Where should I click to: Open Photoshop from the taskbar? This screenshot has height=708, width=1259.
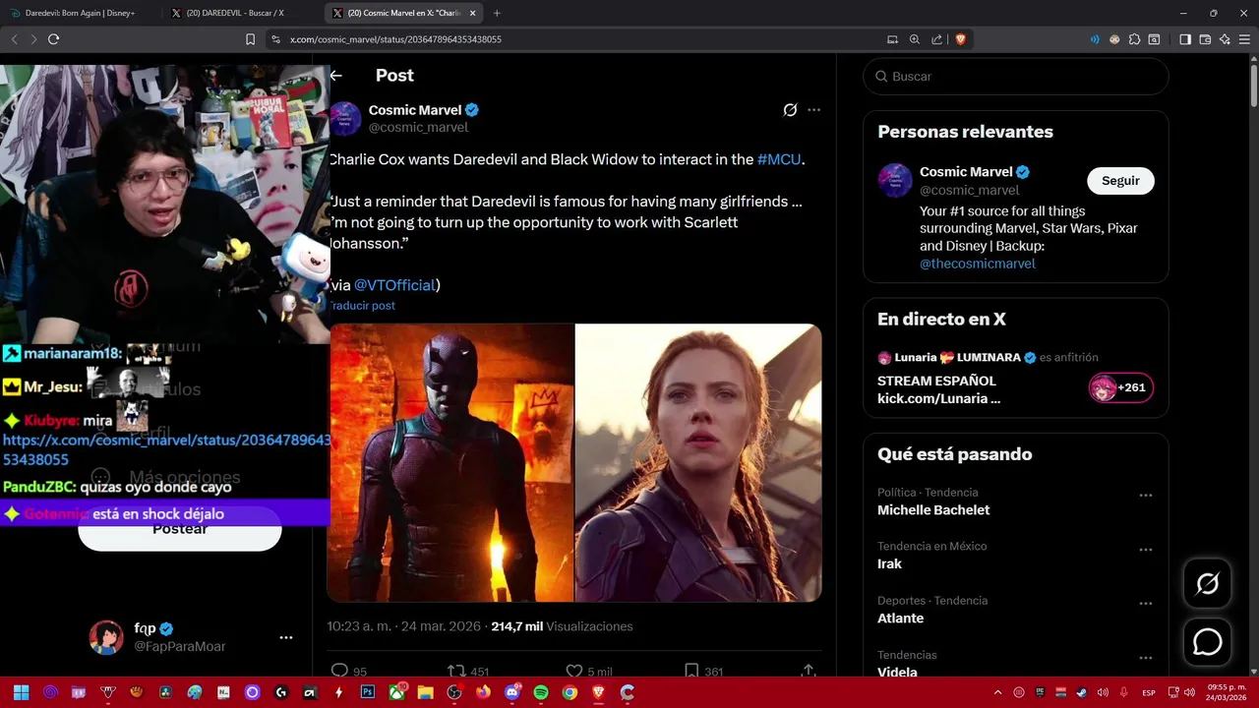(x=368, y=692)
